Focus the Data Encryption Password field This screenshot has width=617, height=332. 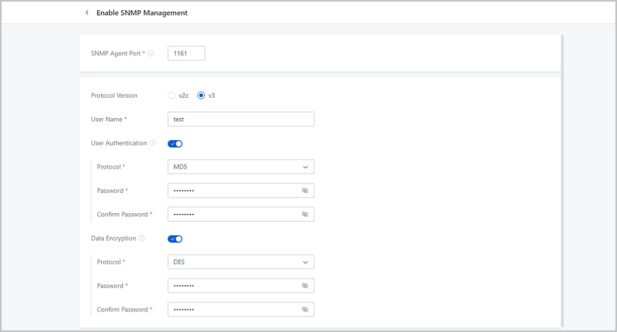tap(234, 286)
